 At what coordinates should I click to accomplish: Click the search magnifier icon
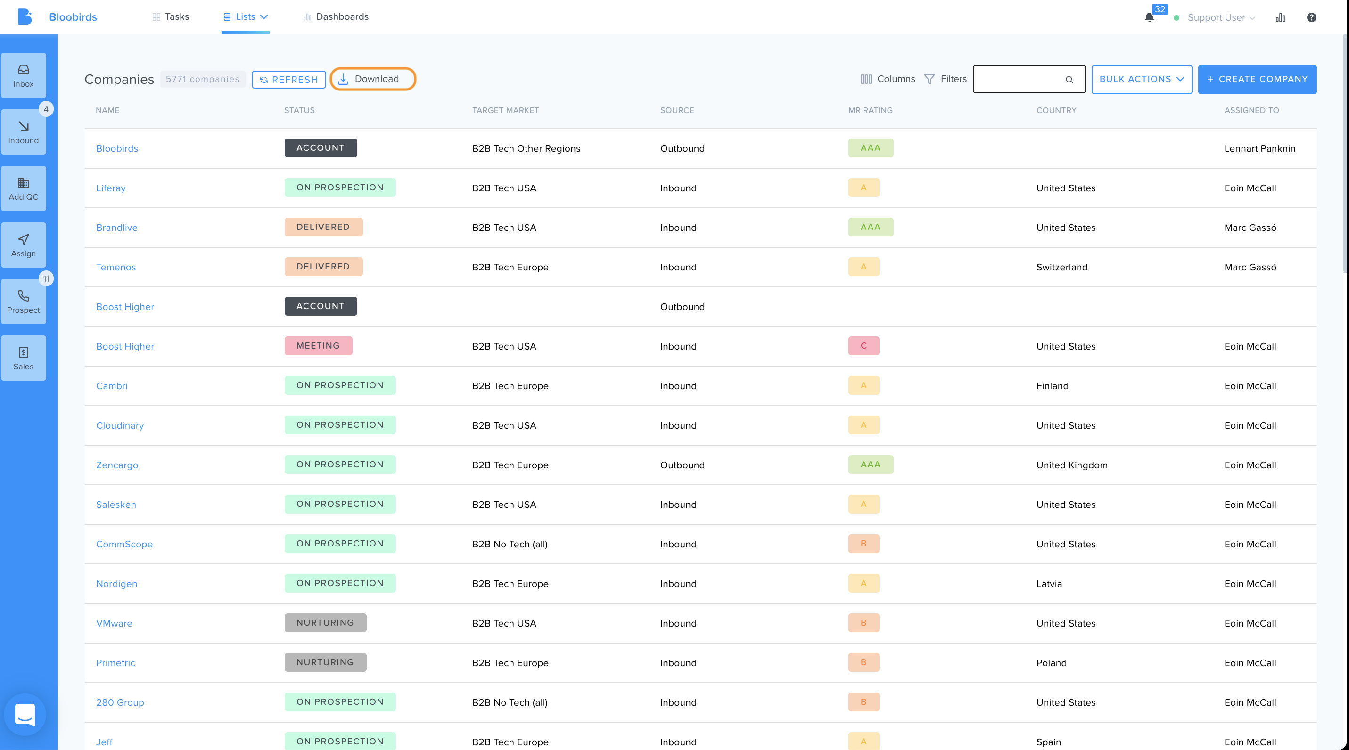point(1069,80)
